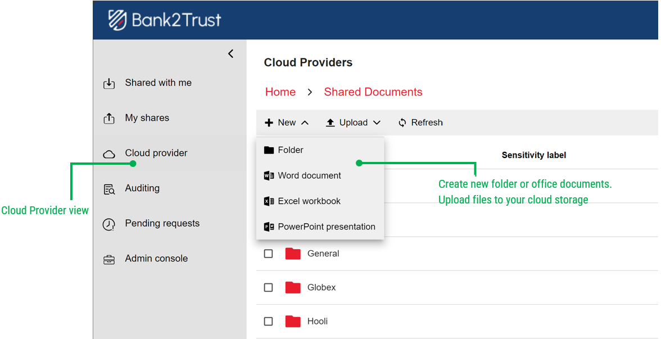The image size is (661, 339).
Task: Click the Cloud provider cloud icon
Action: coord(109,153)
